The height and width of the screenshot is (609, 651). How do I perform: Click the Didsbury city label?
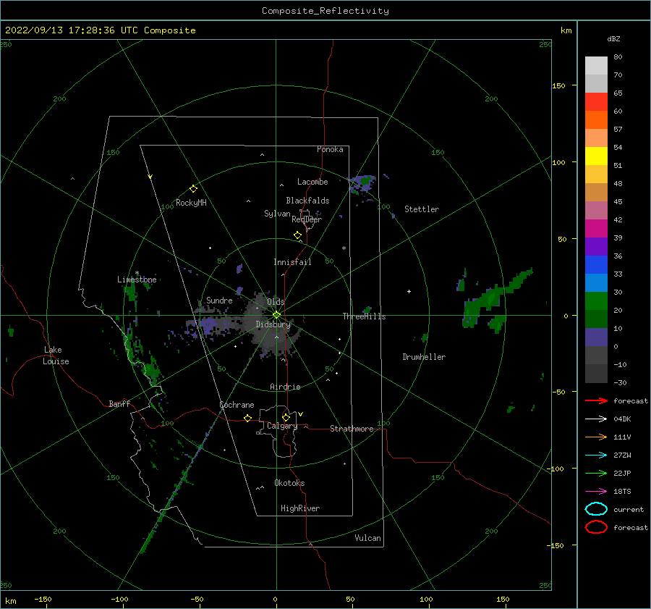click(273, 324)
